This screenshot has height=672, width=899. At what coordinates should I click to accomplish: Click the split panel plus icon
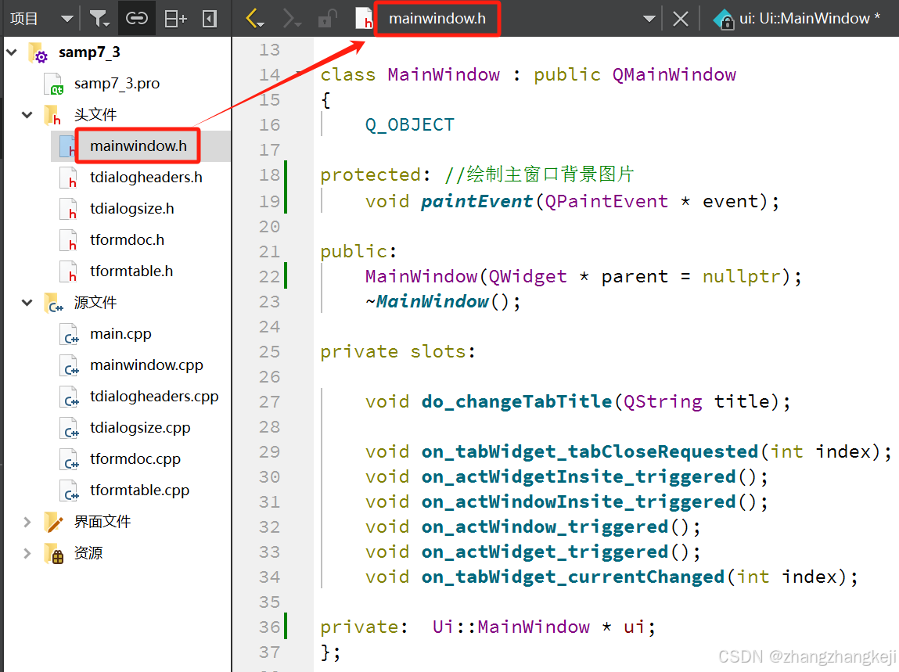click(x=175, y=19)
